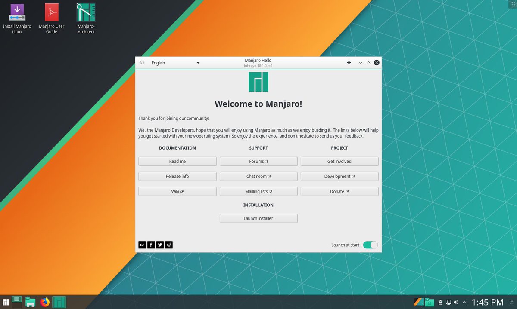Open the Google+ icon in the footer
This screenshot has height=309, width=517.
pos(142,245)
